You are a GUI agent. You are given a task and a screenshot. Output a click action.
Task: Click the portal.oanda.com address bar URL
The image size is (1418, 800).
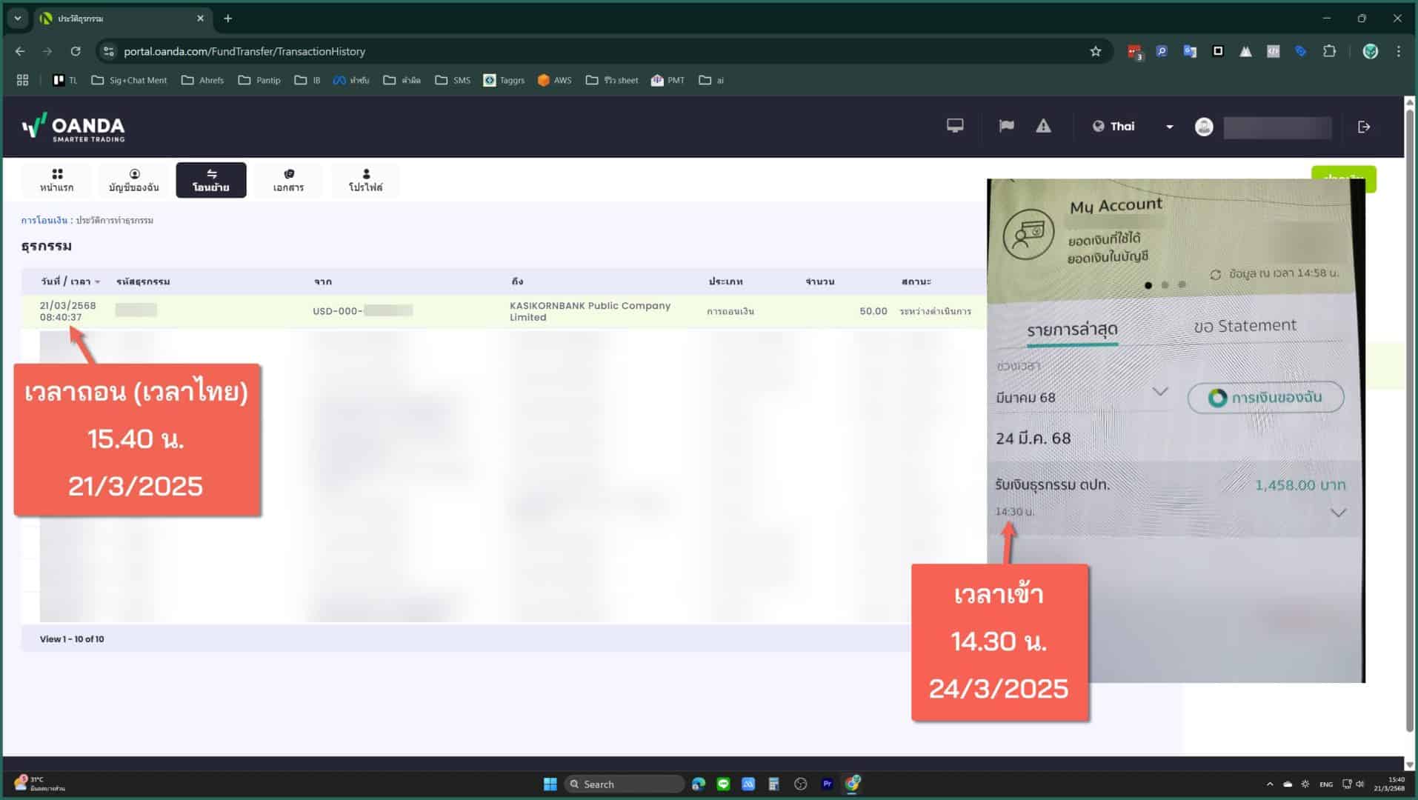244,51
